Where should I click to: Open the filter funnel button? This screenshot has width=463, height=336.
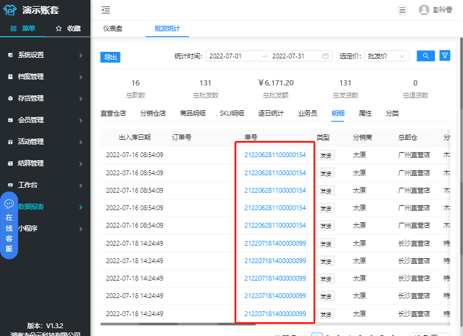click(445, 56)
